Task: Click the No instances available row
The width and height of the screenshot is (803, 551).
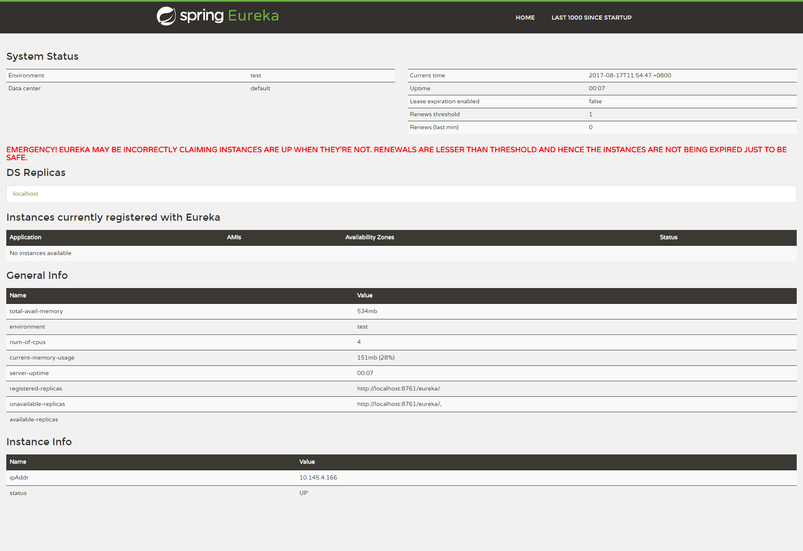Action: coord(41,253)
